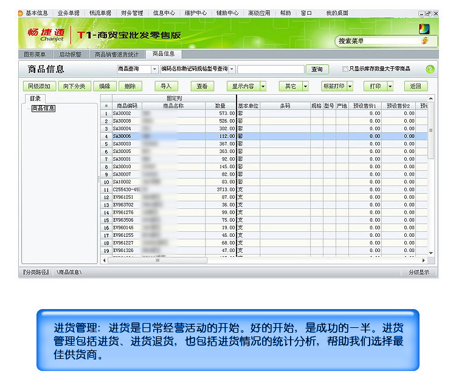The height and width of the screenshot is (385, 456).
Task: Select the row with code EV961251
Action: tap(264, 197)
